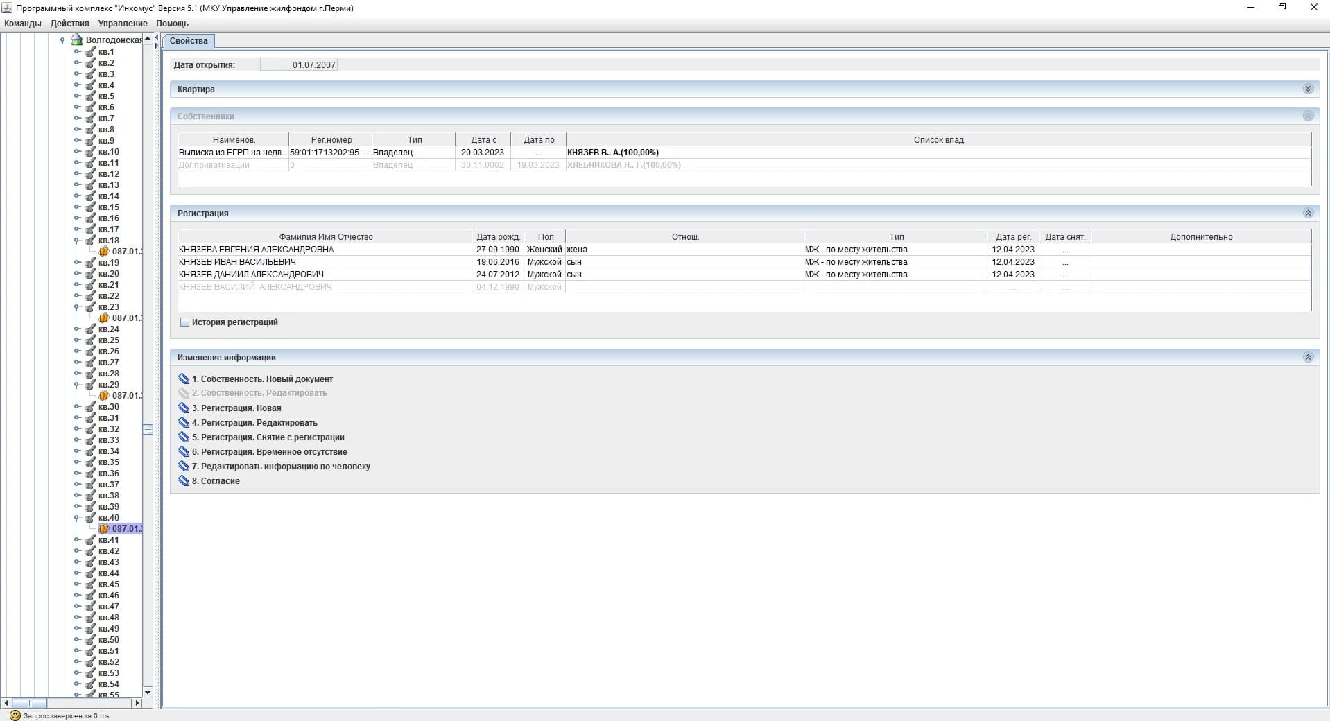Image resolution: width=1330 pixels, height=721 pixels.
Task: Click the apartment icon of кв.5
Action: pos(90,96)
